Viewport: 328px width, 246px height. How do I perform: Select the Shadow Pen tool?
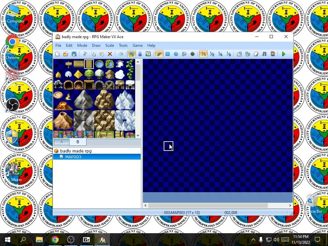[193, 54]
